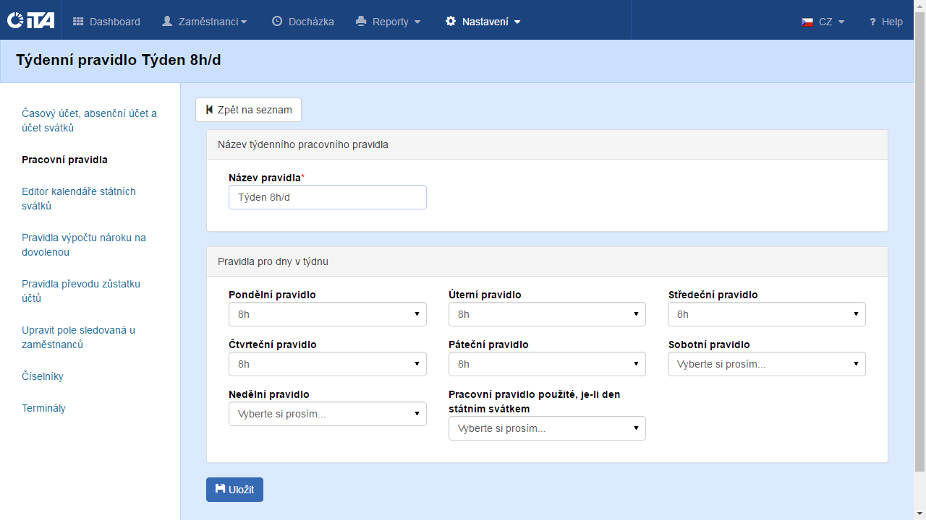Click the Czech flag language icon
The image size is (926, 520).
(807, 22)
